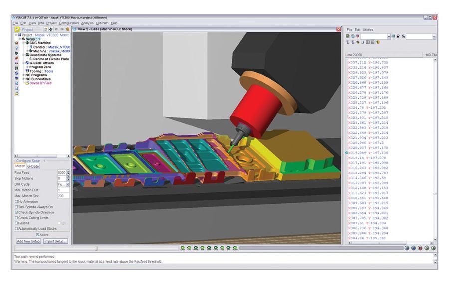Click the yellow project folder icon
The height and width of the screenshot is (284, 449).
pyautogui.click(x=17, y=29)
